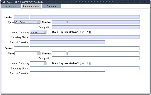Select No for second Main Representative
151x95 pixels.
88,63
